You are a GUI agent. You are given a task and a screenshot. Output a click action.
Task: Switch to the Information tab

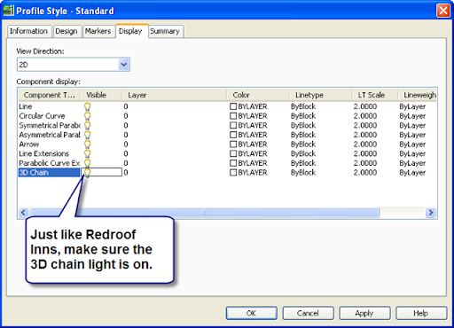pos(29,31)
